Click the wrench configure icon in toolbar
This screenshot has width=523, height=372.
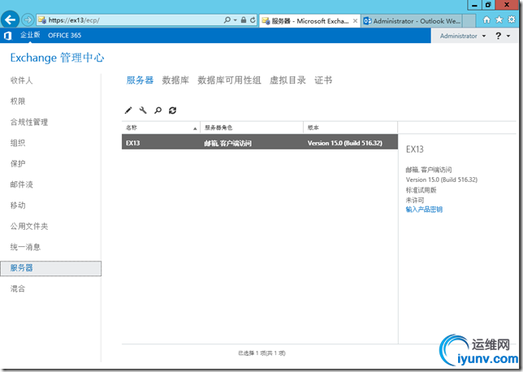(x=143, y=110)
